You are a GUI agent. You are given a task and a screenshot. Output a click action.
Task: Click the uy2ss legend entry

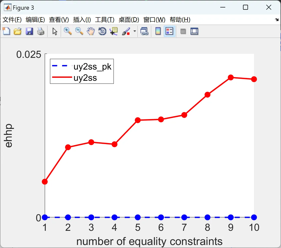pyautogui.click(x=74, y=78)
